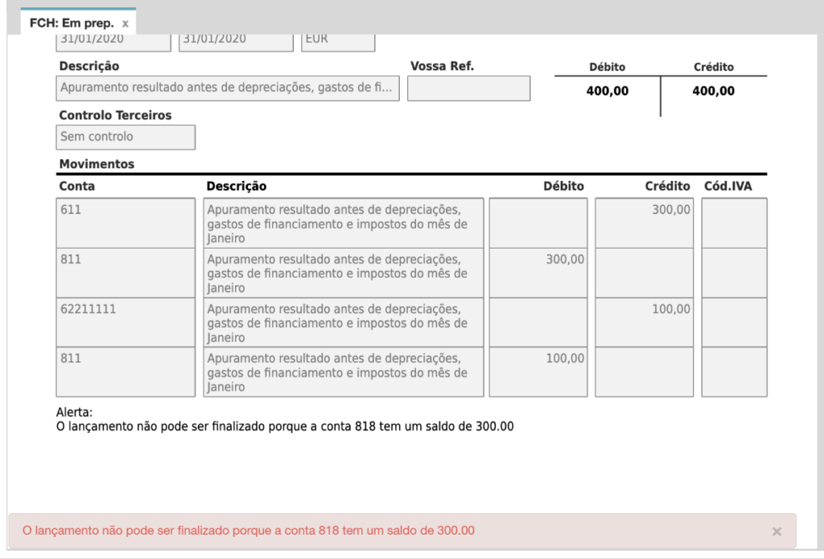Open the Controlo Terceiros field
Screen dimensions: 824x559
pos(126,137)
